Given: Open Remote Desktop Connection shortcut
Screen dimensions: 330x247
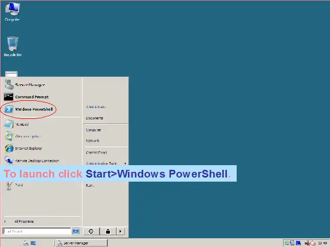Looking at the screenshot, I should coord(31,161).
